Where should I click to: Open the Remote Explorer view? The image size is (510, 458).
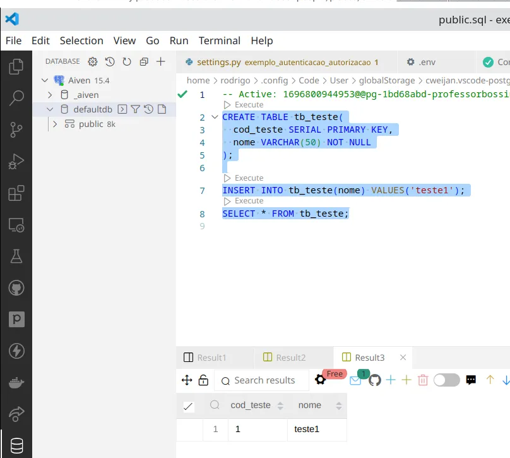point(16,225)
